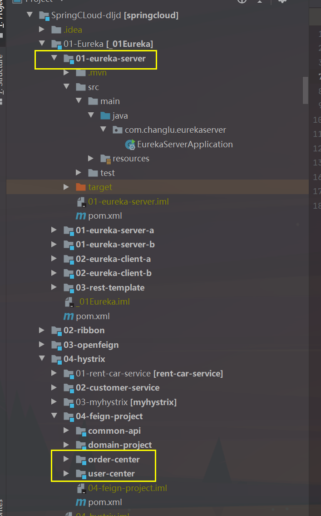321x516 pixels.
Task: Expand the .mvn folder arrow
Action: 66,72
